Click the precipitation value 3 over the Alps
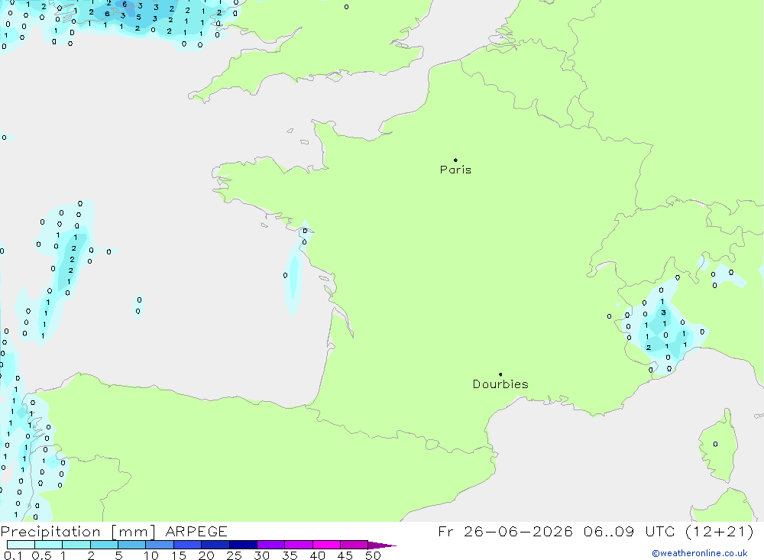The width and height of the screenshot is (764, 560). (663, 312)
